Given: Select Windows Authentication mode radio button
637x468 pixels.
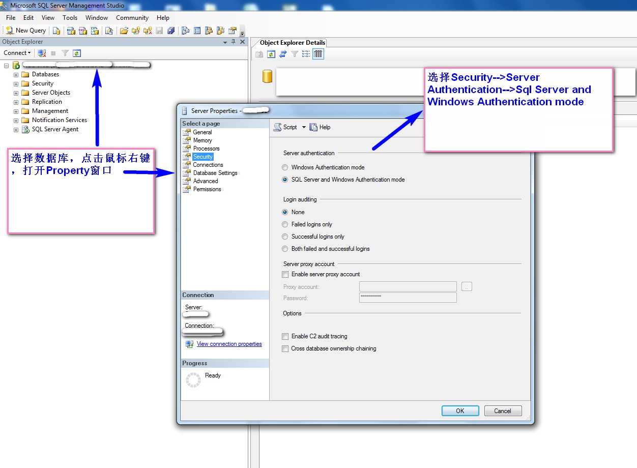Looking at the screenshot, I should coord(285,167).
